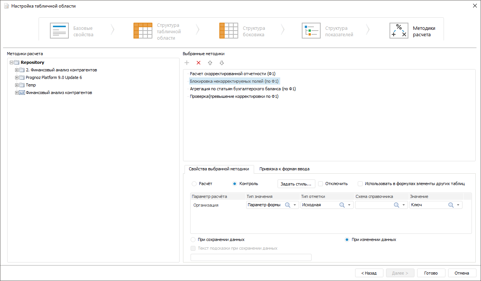This screenshot has height=281, width=481.
Task: Click the magnifier in Схема справочника field
Action: pos(396,205)
